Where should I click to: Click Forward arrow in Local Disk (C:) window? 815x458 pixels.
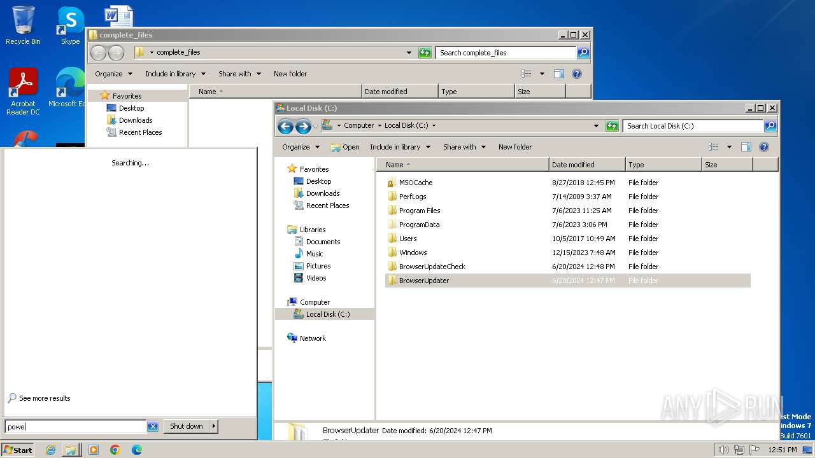tap(303, 126)
